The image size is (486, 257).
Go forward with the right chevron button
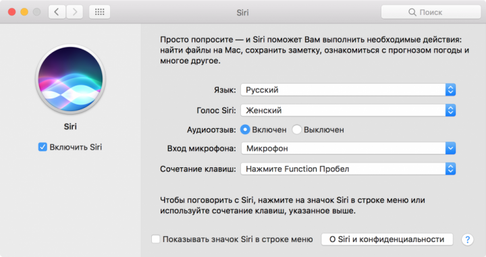point(74,12)
